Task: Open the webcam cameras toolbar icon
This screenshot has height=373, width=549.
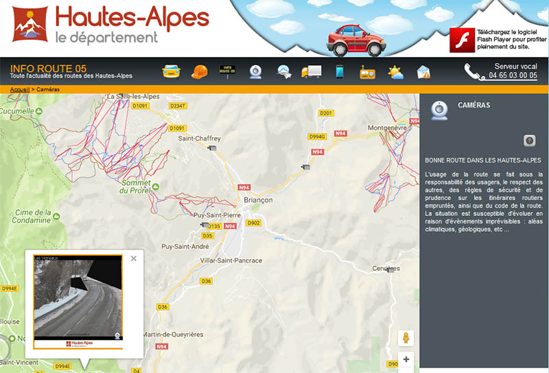Action: pyautogui.click(x=255, y=72)
